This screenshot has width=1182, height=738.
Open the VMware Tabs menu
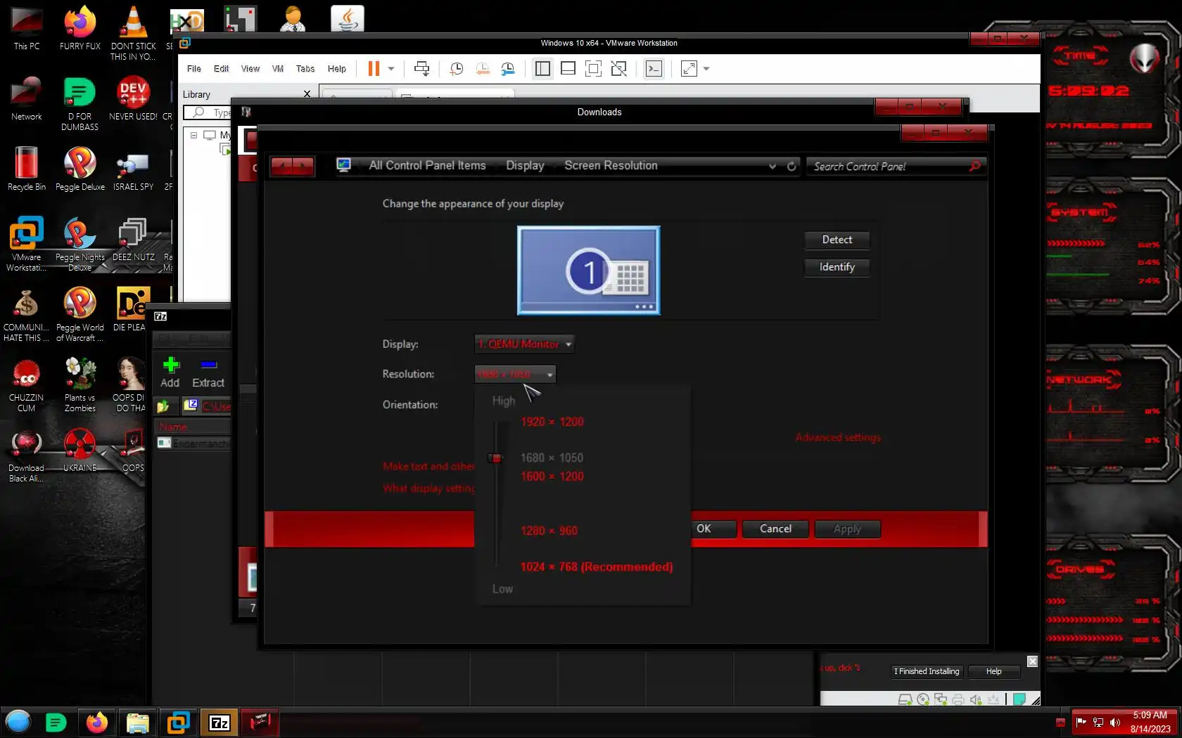(x=305, y=69)
